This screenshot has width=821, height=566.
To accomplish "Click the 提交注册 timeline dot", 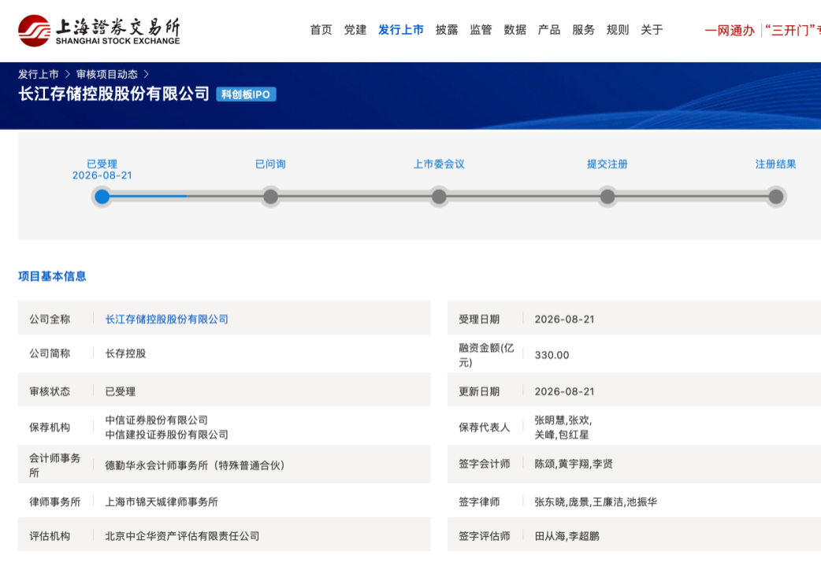I will point(607,197).
